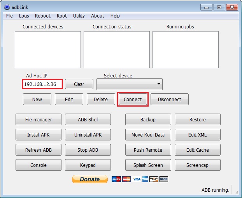Open the Console
Screen dimensions: 242x198
click(x=39, y=165)
